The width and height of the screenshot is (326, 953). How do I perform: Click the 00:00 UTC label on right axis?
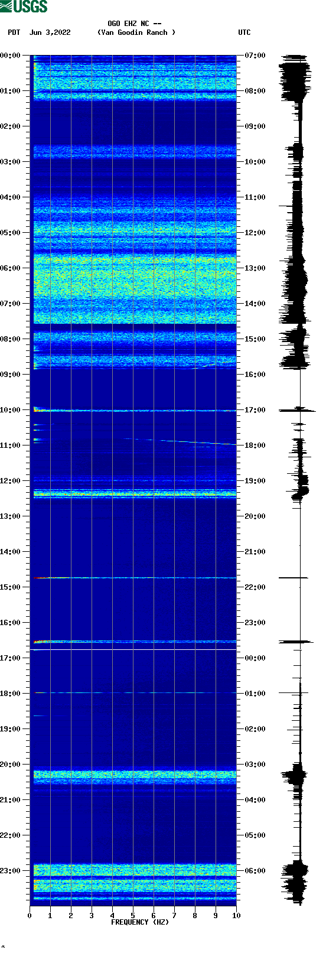coord(255,658)
